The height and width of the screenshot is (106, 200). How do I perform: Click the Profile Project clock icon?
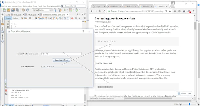76,10
